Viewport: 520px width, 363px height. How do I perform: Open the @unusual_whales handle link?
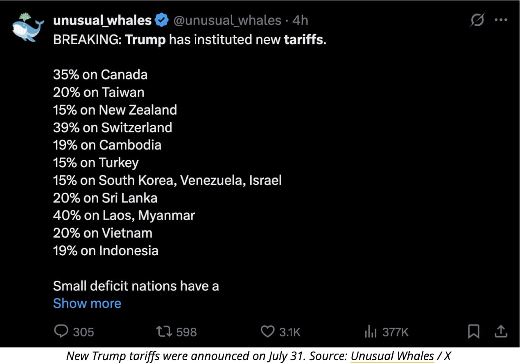[x=228, y=20]
